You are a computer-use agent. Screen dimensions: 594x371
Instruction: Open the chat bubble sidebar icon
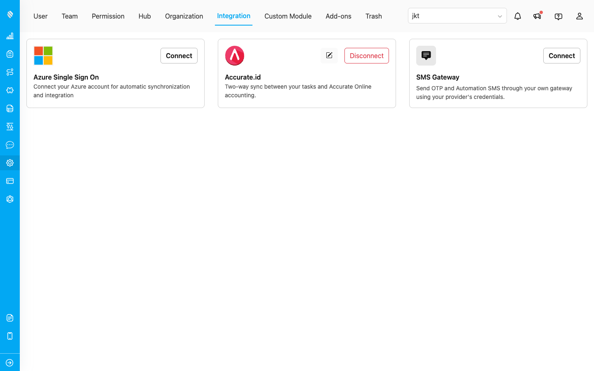pos(10,145)
